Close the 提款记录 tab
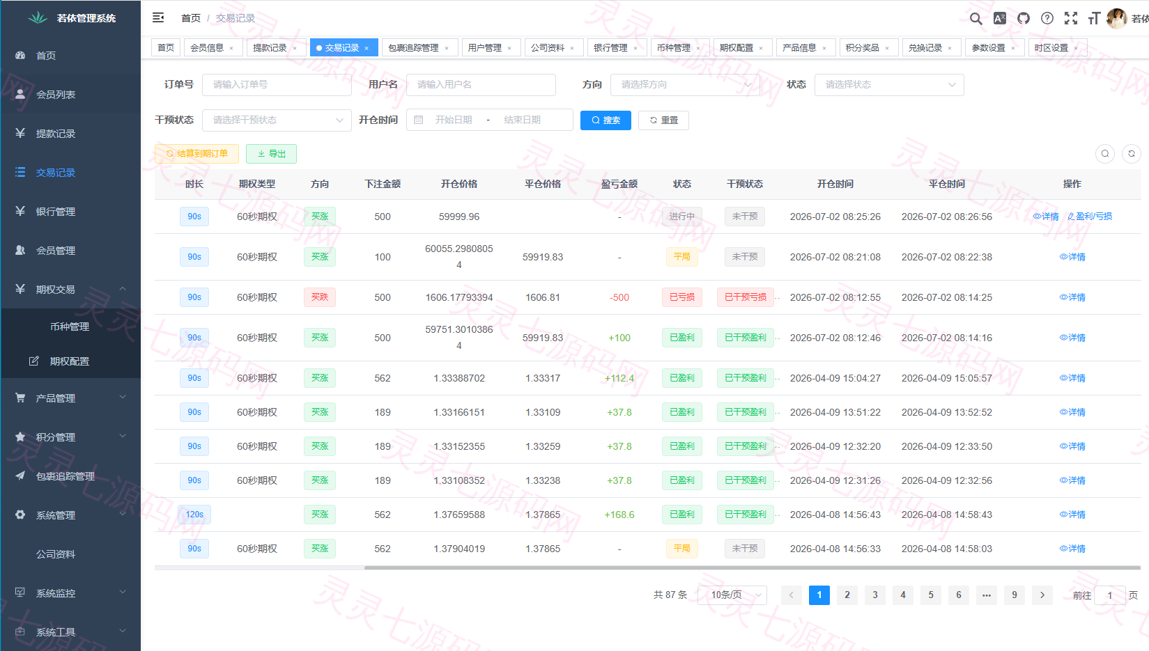This screenshot has width=1149, height=651. tap(295, 48)
